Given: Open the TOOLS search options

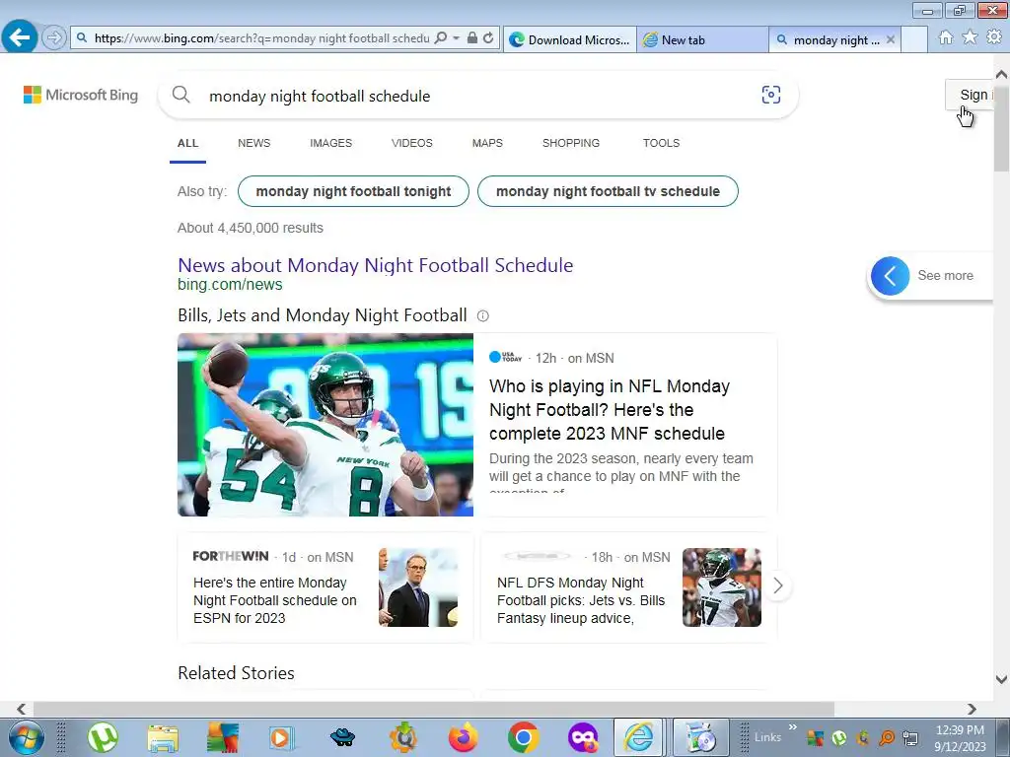Looking at the screenshot, I should (661, 143).
